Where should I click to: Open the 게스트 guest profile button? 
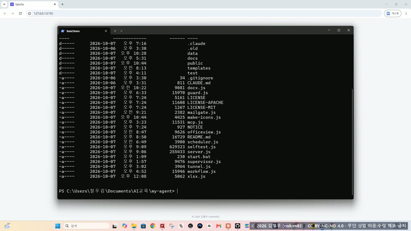[392, 13]
